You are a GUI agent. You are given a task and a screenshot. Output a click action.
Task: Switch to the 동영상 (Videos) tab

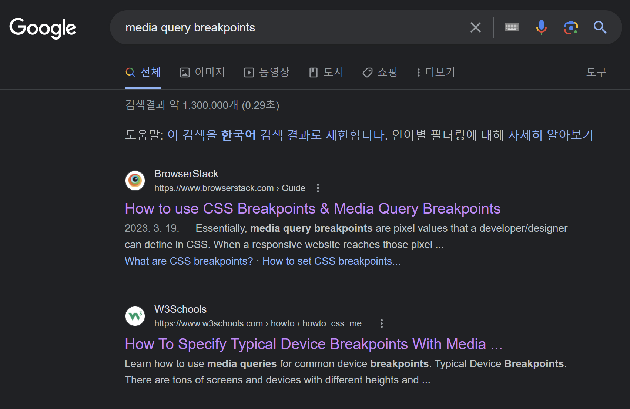(x=267, y=72)
